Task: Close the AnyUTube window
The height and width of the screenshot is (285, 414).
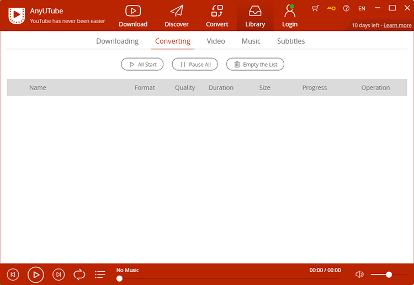Action: point(407,8)
